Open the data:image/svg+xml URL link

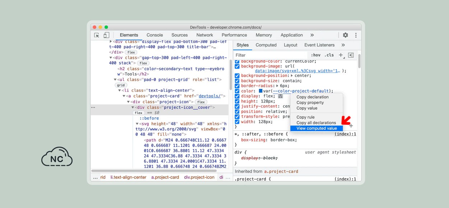click(x=297, y=71)
